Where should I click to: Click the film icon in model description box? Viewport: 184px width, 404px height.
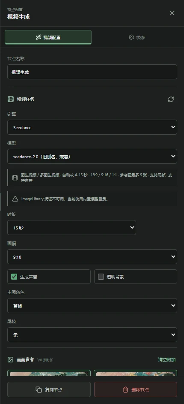(15, 178)
